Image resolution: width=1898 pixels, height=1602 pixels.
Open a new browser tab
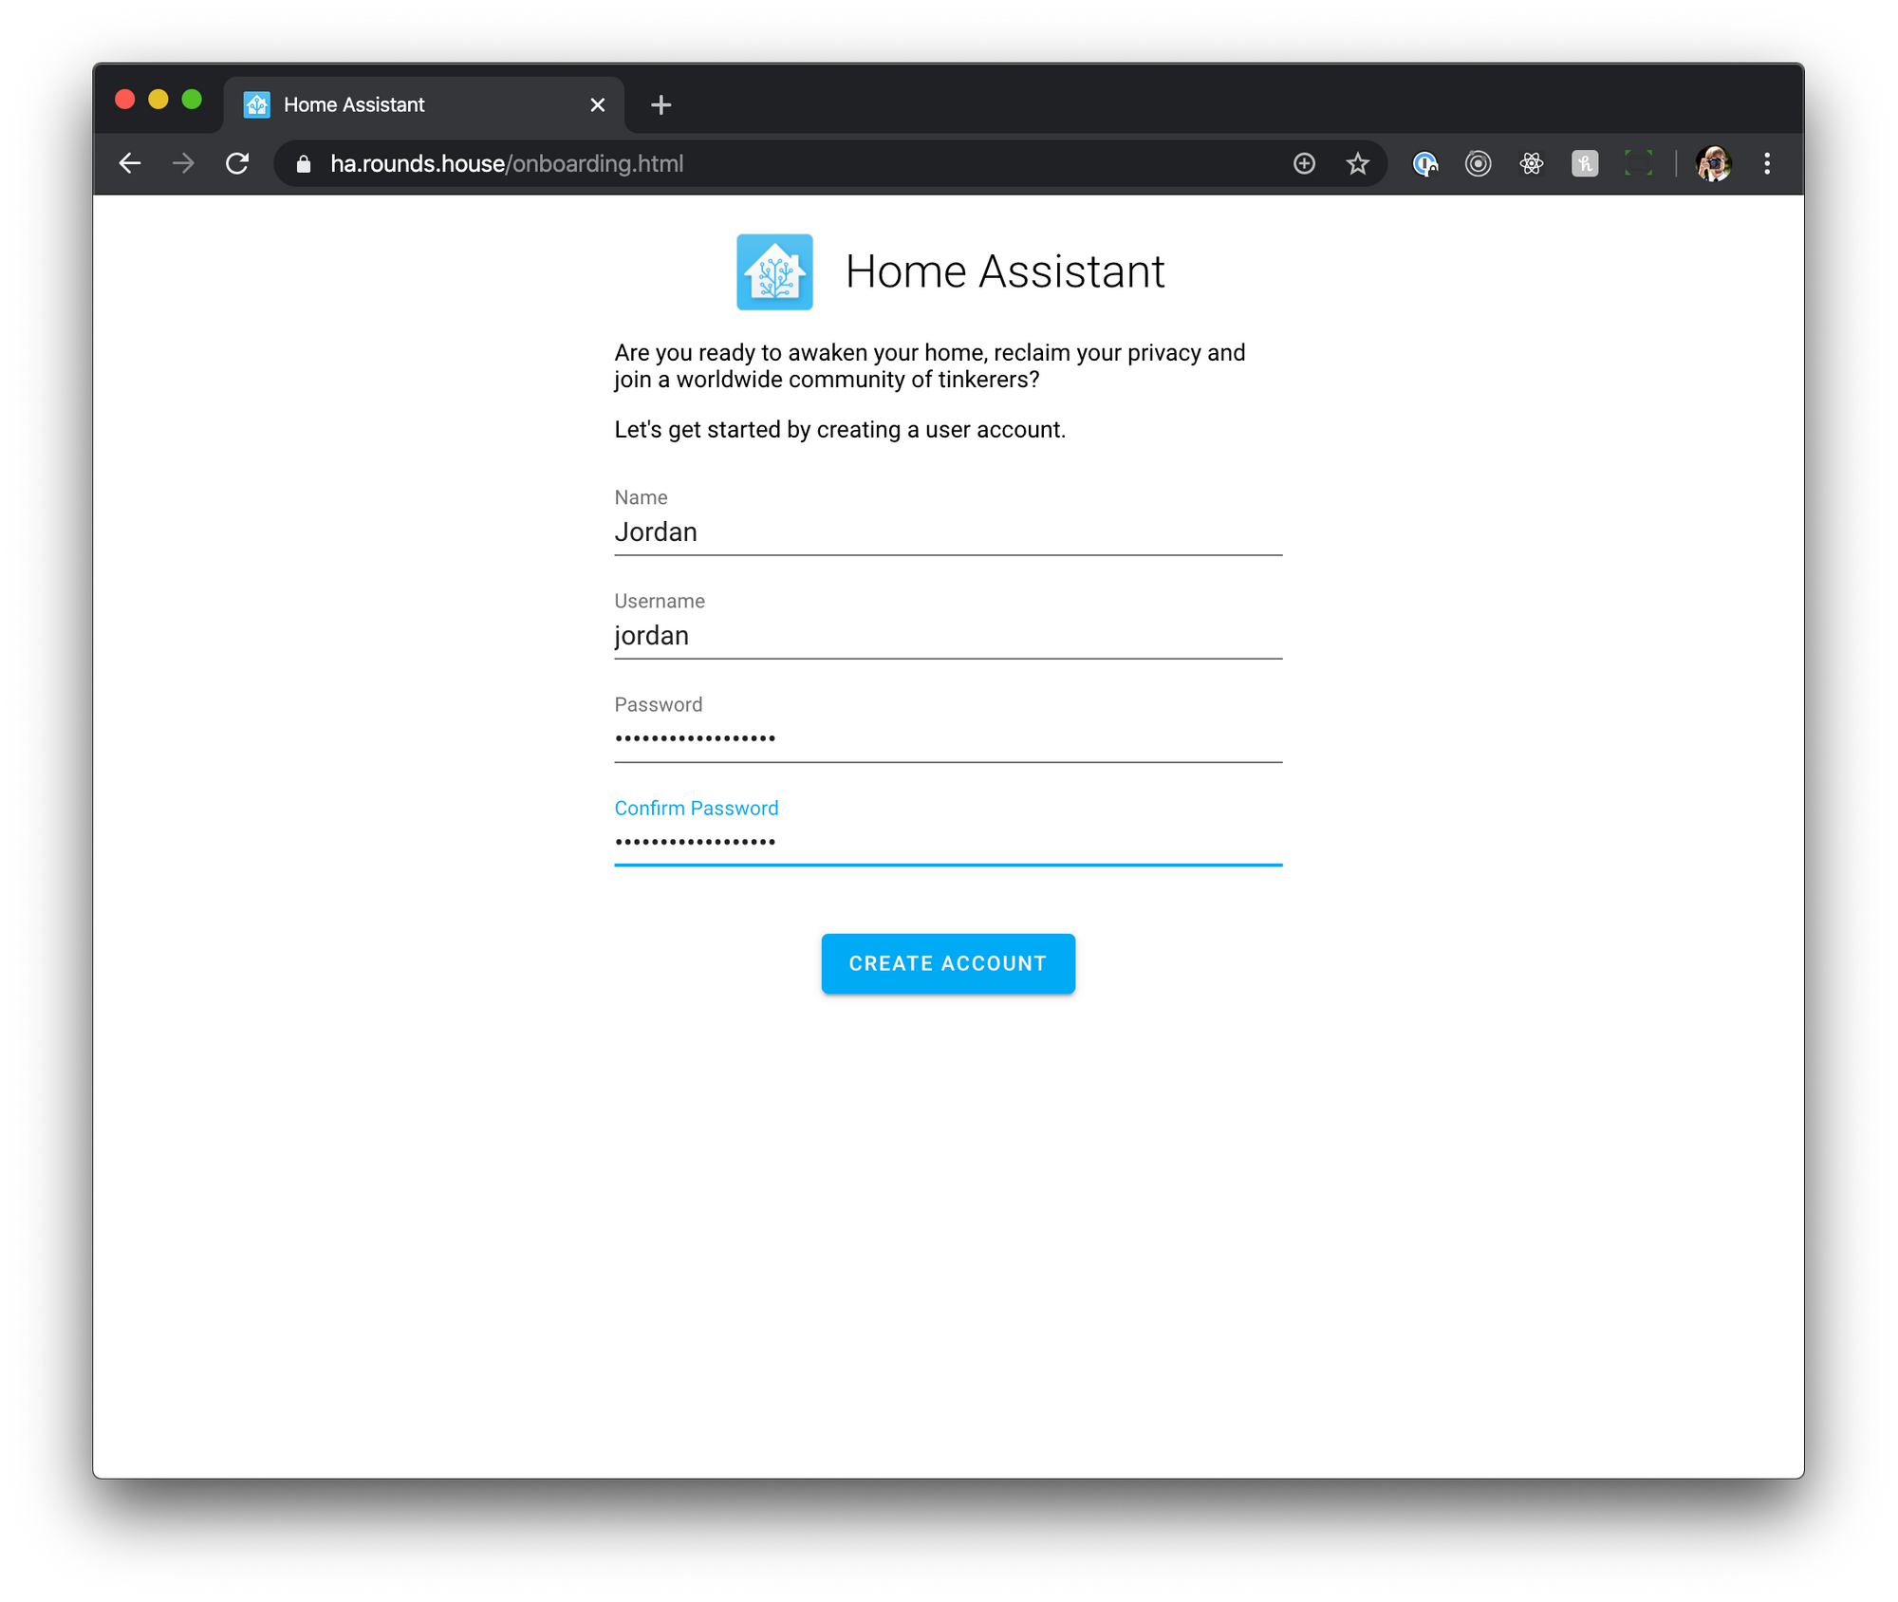tap(661, 104)
